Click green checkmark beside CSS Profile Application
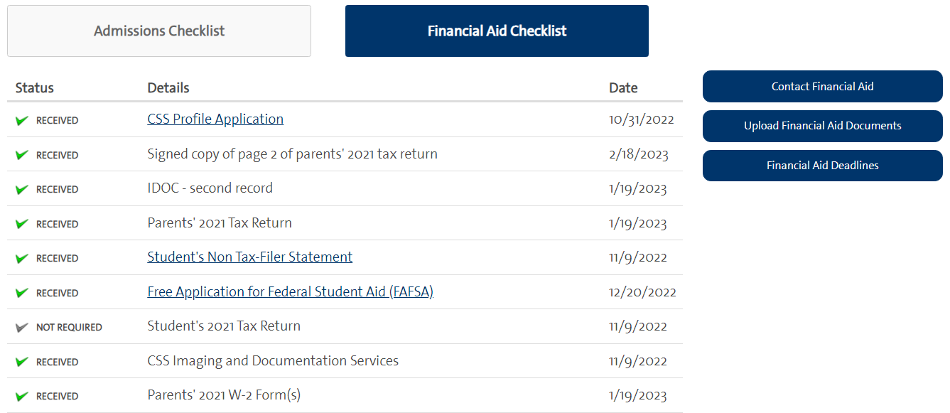950x413 pixels. click(x=22, y=121)
